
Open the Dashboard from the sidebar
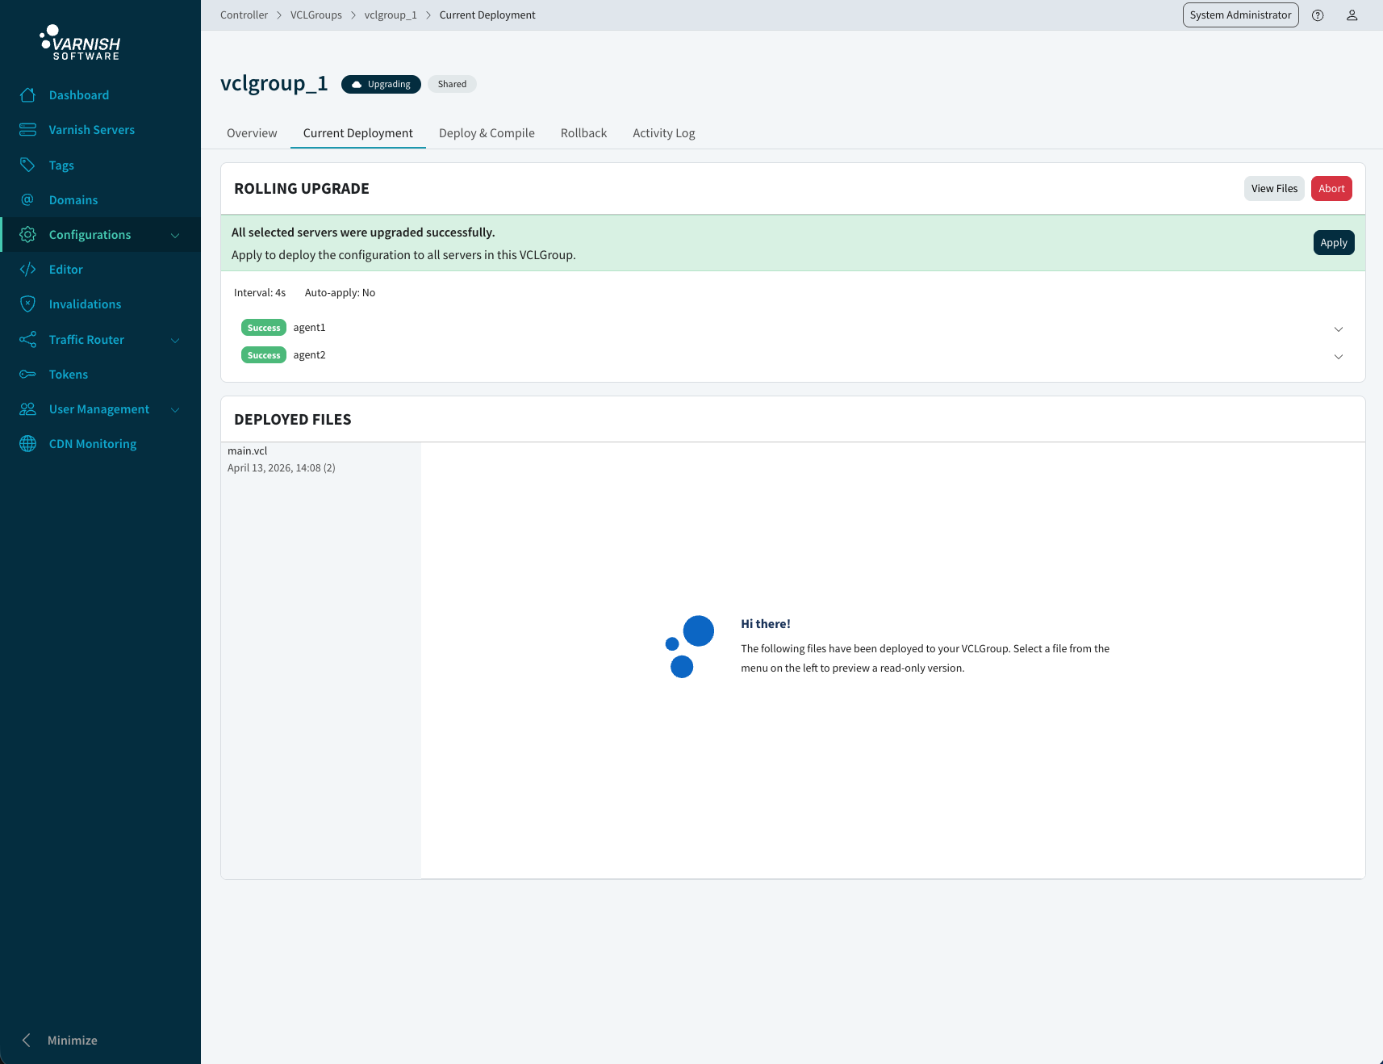click(79, 94)
